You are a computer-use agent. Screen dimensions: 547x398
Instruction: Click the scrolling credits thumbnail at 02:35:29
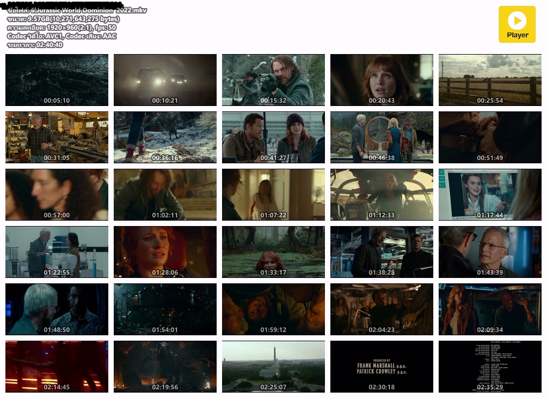(490, 367)
